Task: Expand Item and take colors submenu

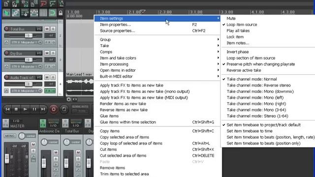Action: [x=157, y=58]
